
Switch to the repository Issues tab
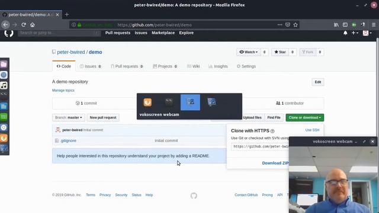click(x=91, y=66)
